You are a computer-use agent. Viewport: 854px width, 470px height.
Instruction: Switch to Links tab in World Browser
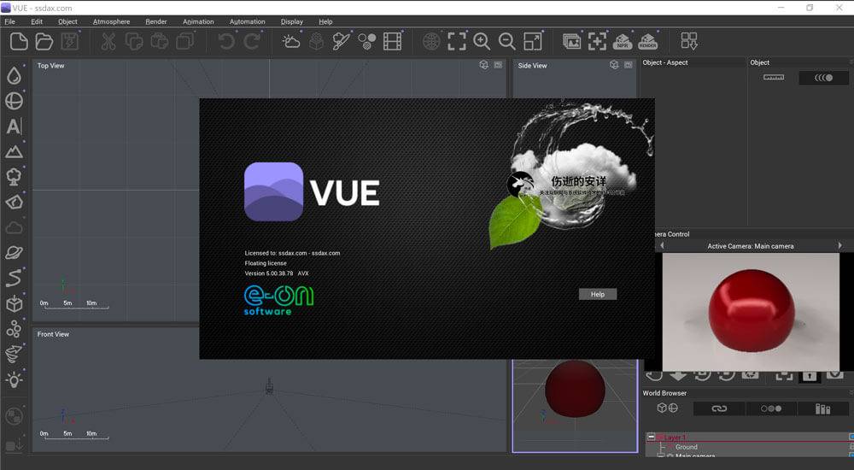[x=719, y=408]
